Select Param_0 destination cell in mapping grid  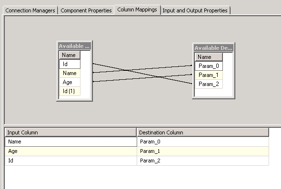pos(203,142)
